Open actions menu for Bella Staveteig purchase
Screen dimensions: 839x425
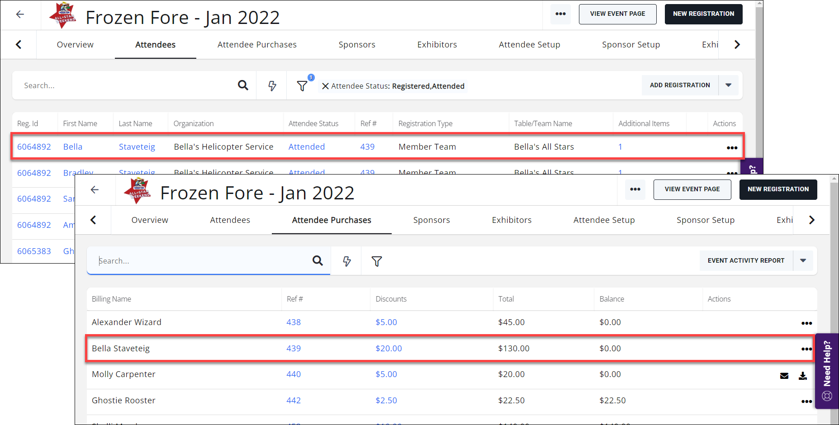pyautogui.click(x=806, y=349)
